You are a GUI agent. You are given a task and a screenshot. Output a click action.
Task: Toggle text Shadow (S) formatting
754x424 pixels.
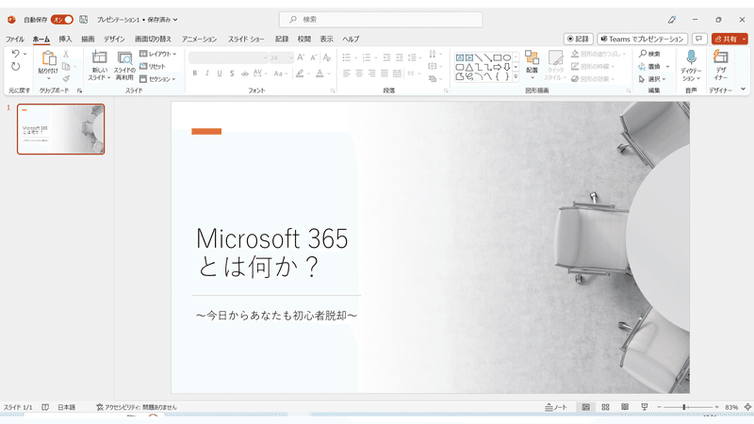tap(232, 73)
